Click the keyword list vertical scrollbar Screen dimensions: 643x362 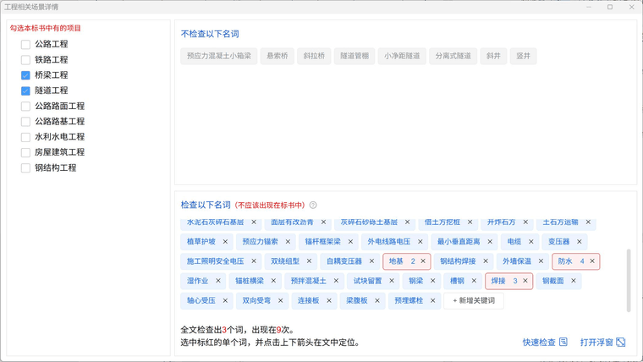tap(629, 281)
